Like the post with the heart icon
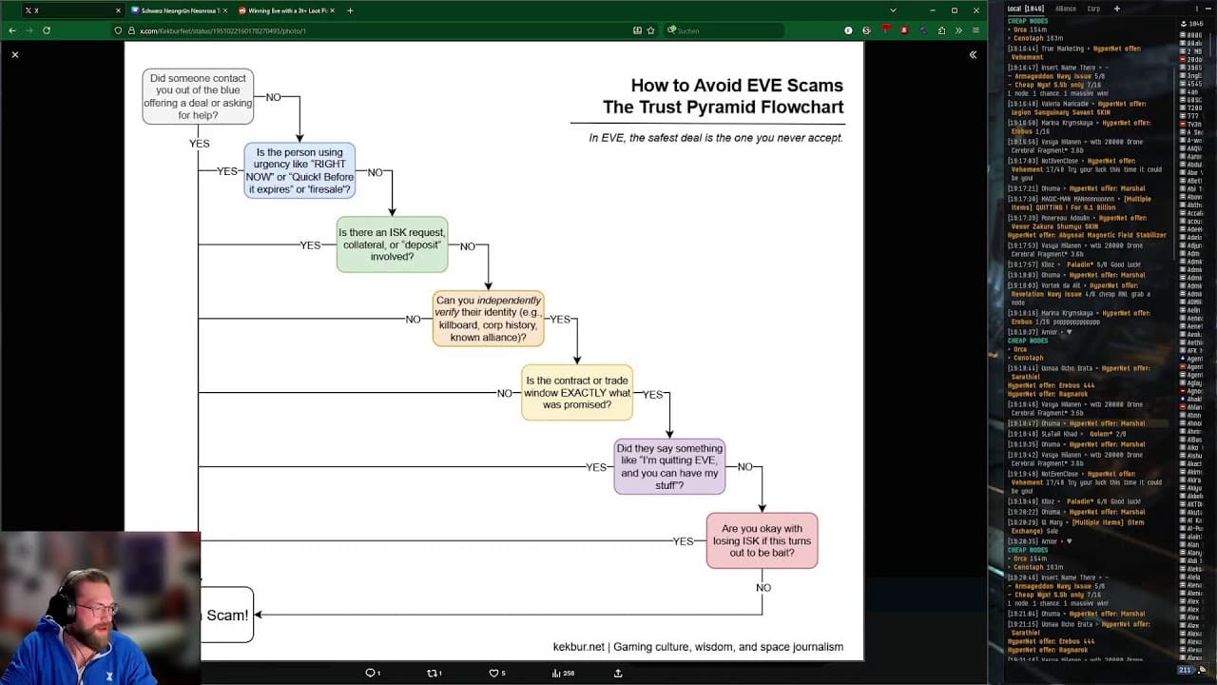The image size is (1217, 685). [x=495, y=673]
